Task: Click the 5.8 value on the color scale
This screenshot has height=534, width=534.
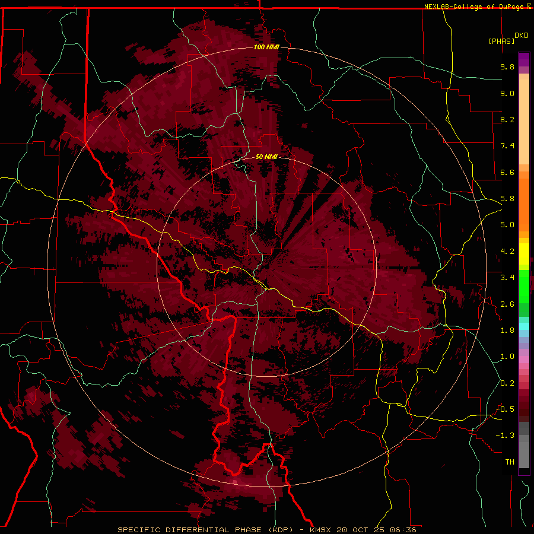Action: 507,199
